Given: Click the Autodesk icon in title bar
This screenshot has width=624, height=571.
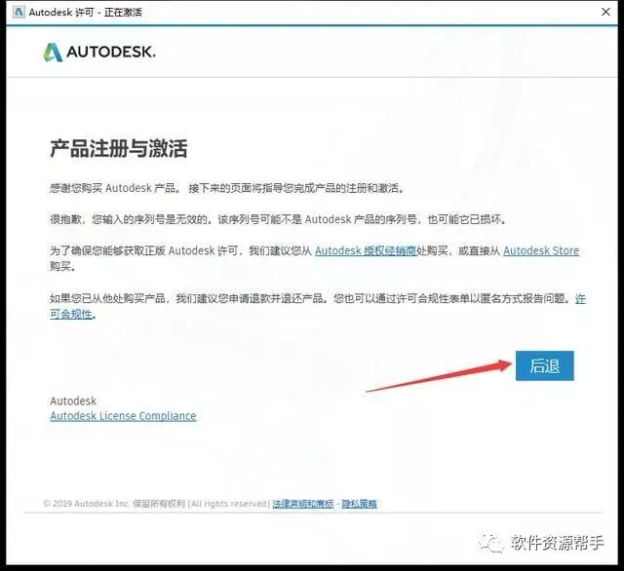Looking at the screenshot, I should [x=19, y=13].
